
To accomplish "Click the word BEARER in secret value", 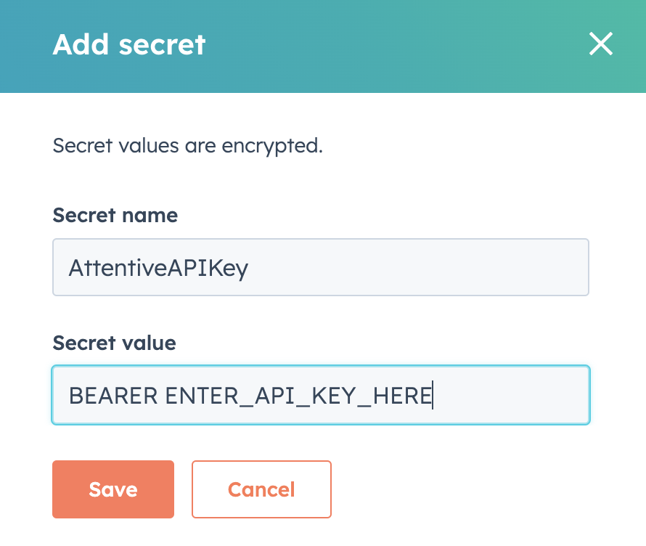I will 113,396.
